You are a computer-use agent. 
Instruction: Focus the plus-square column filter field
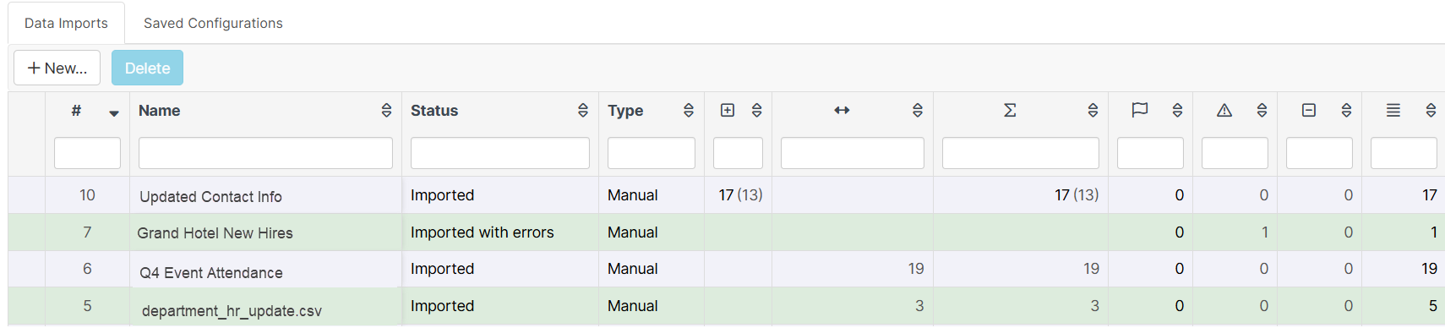738,153
